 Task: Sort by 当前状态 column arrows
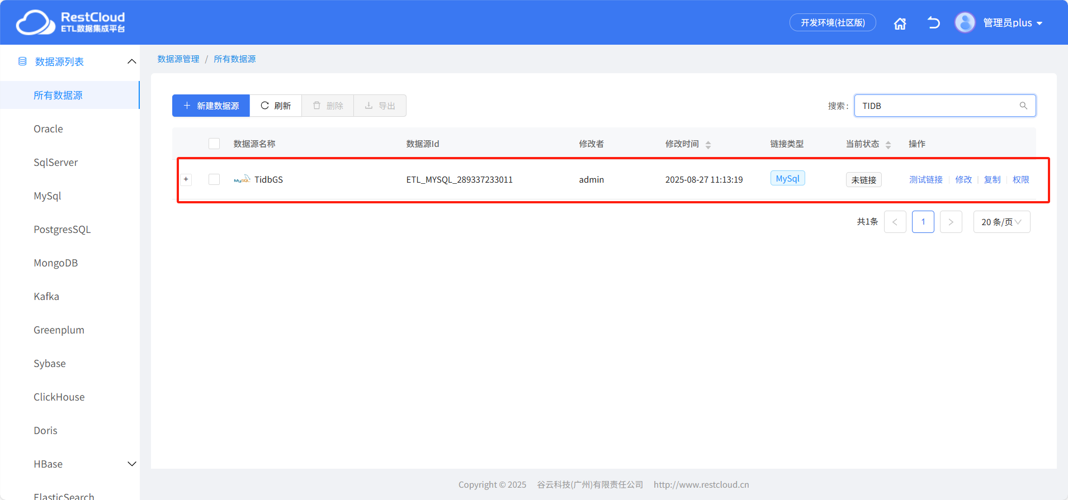888,145
